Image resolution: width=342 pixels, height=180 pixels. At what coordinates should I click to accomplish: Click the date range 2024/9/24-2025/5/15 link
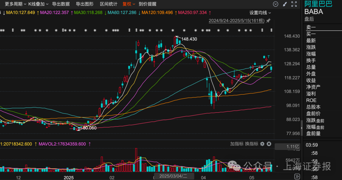(x=237, y=21)
